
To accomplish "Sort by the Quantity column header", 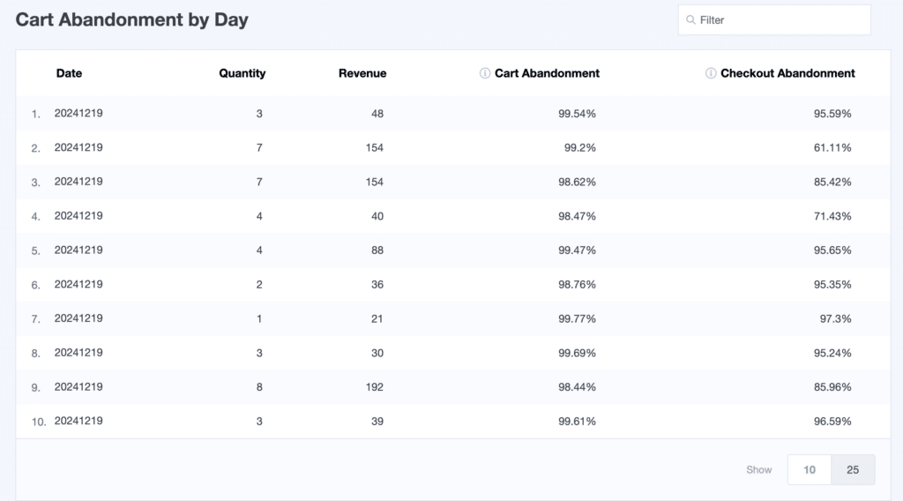I will 242,74.
